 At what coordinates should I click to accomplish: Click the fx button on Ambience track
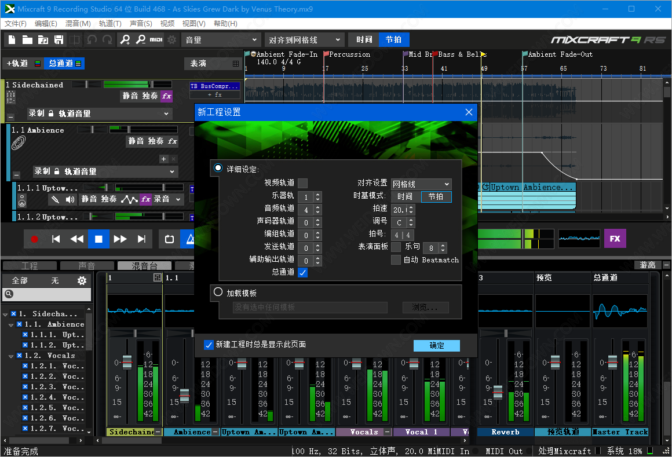click(172, 141)
